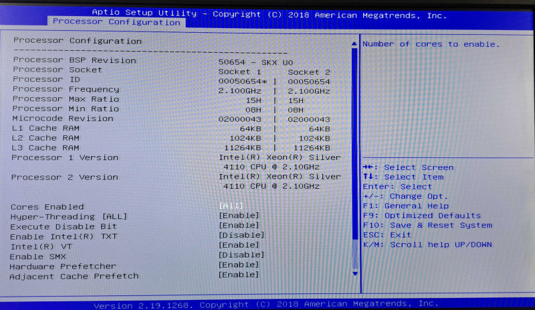Click the Microcode Revision label
Screen dimensions: 535x310
click(63, 119)
